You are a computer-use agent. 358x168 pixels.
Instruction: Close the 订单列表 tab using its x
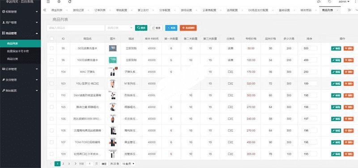pyautogui.click(x=110, y=10)
